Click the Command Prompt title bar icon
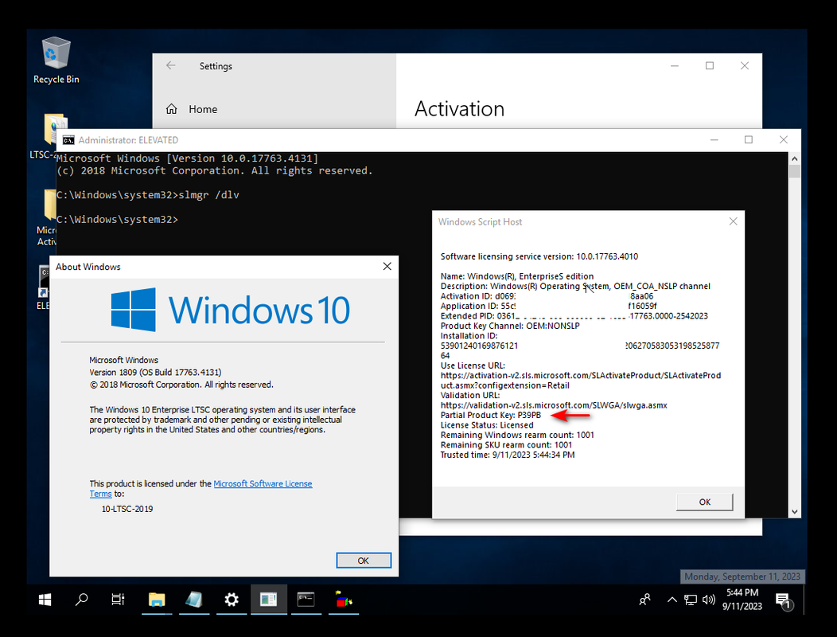Screen dimensions: 837x637 point(68,140)
